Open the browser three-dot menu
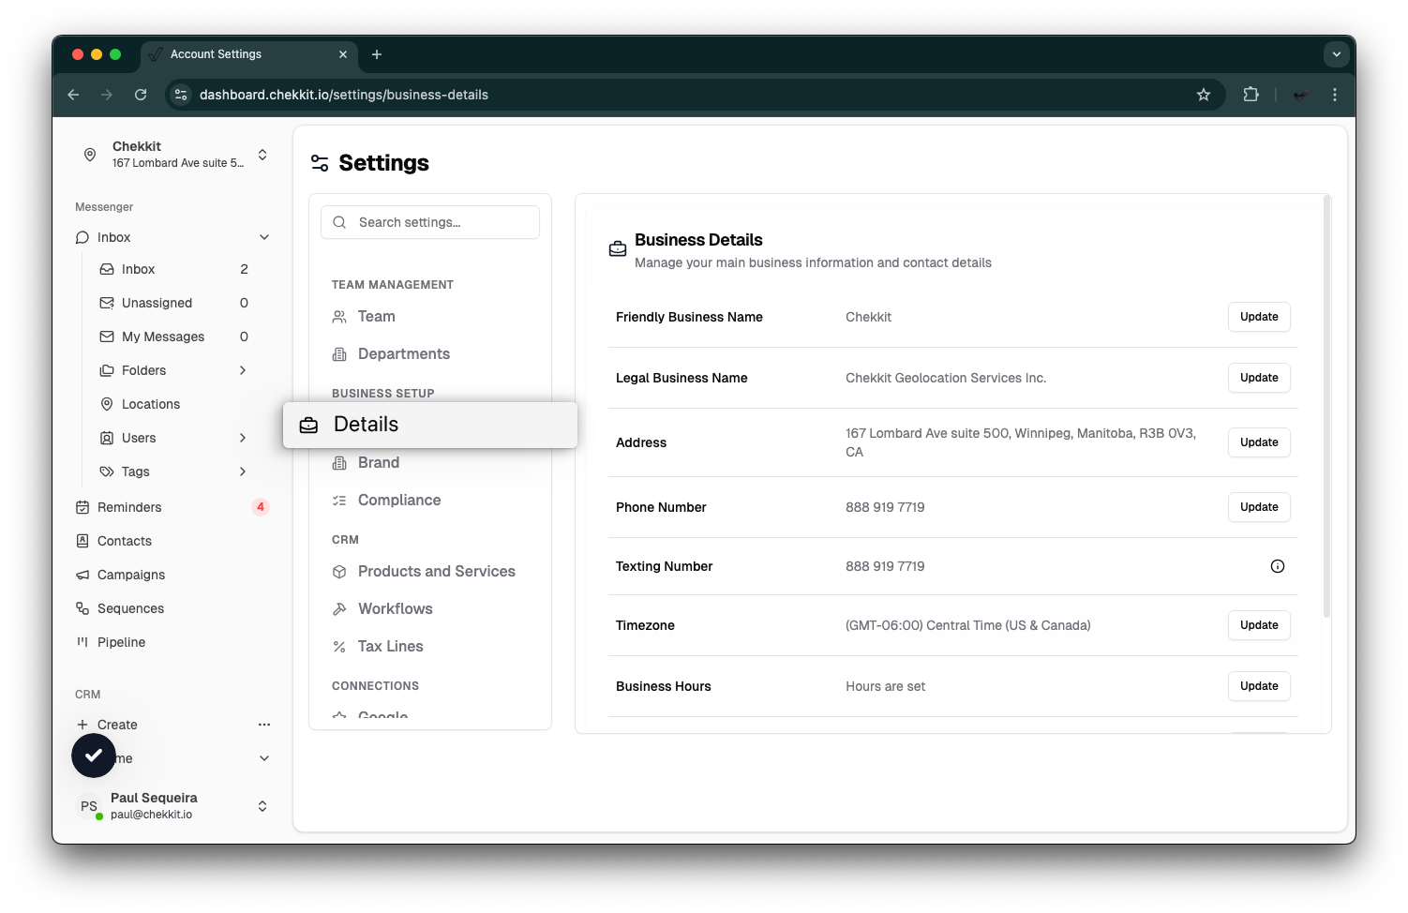The width and height of the screenshot is (1408, 913). (x=1335, y=95)
